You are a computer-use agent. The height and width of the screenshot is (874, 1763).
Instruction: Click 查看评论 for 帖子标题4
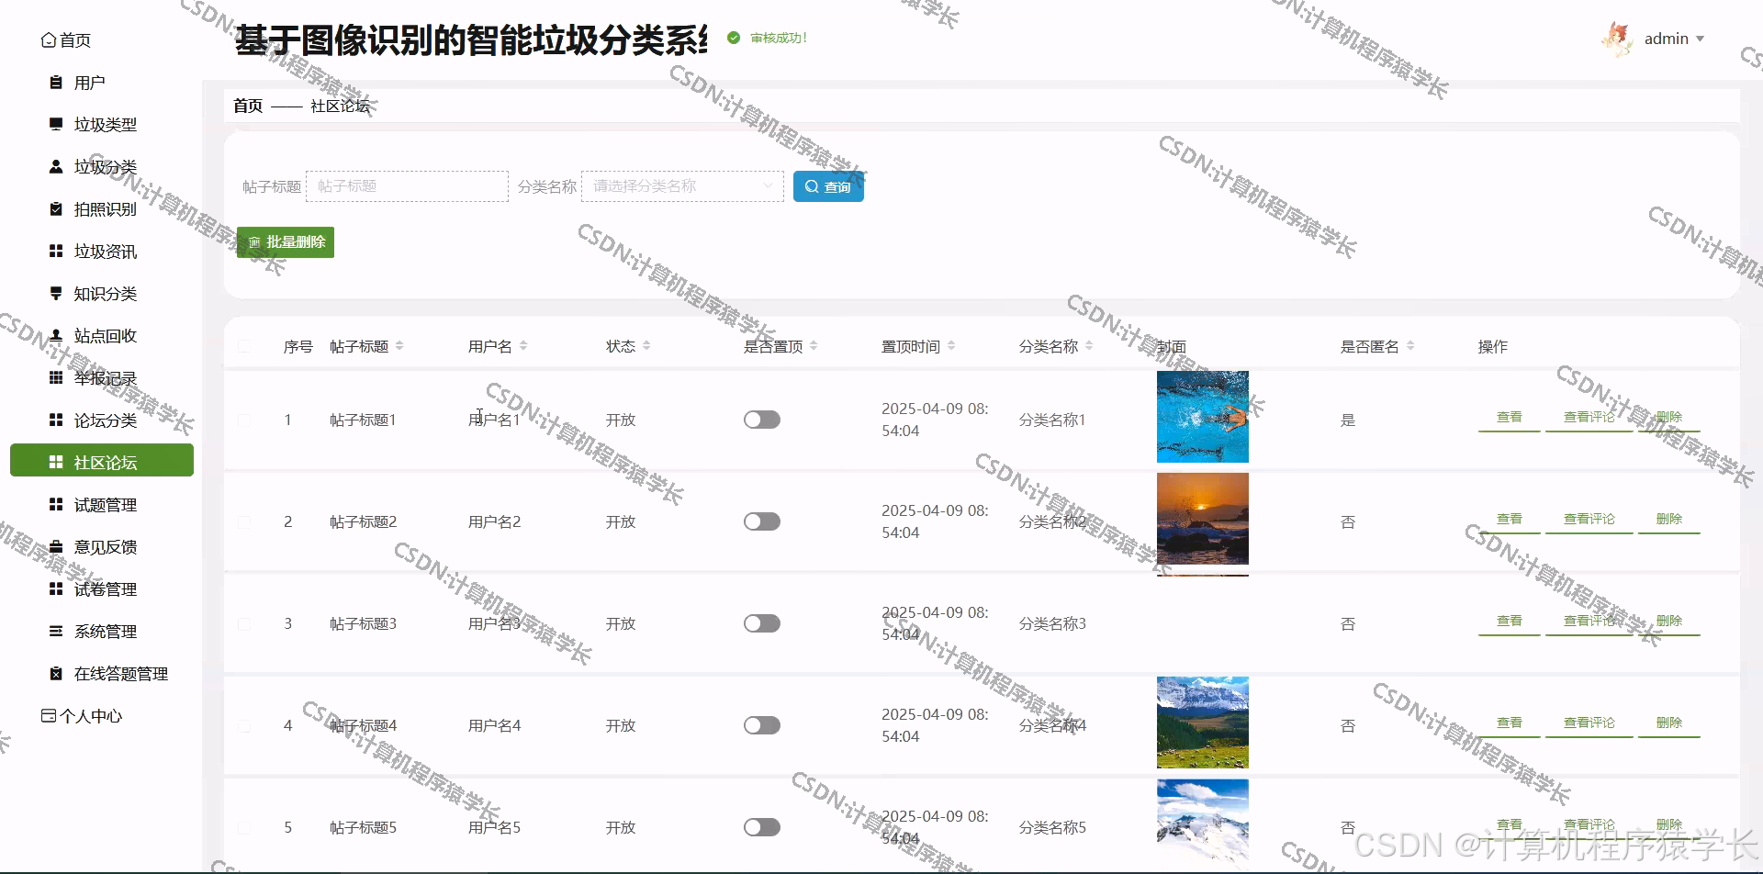coord(1589,723)
